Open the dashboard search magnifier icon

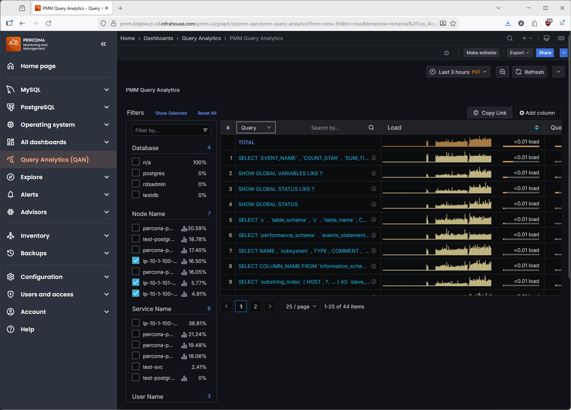pos(510,38)
